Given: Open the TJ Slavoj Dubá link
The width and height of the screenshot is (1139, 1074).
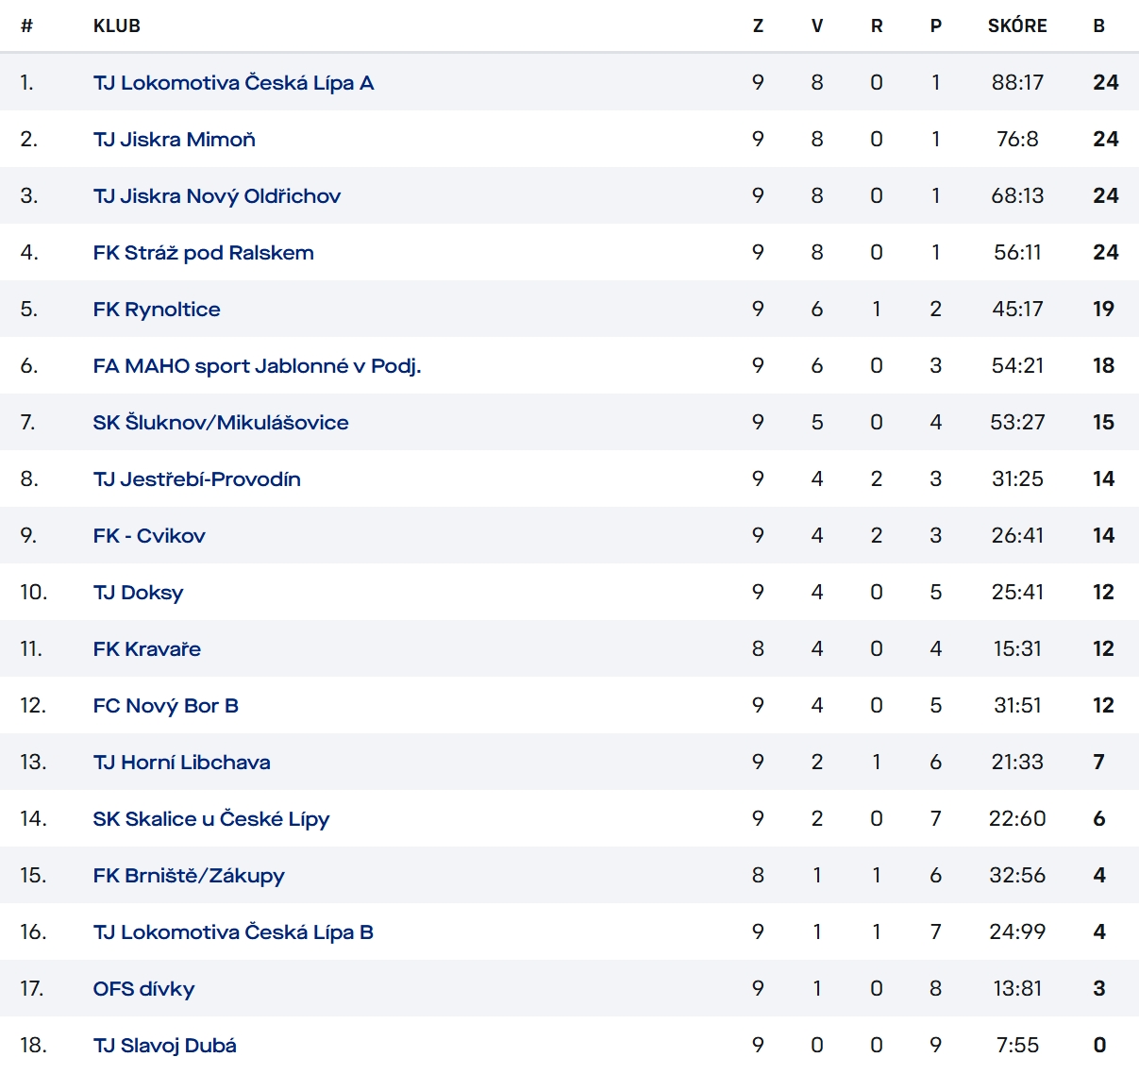Looking at the screenshot, I should click(164, 1046).
